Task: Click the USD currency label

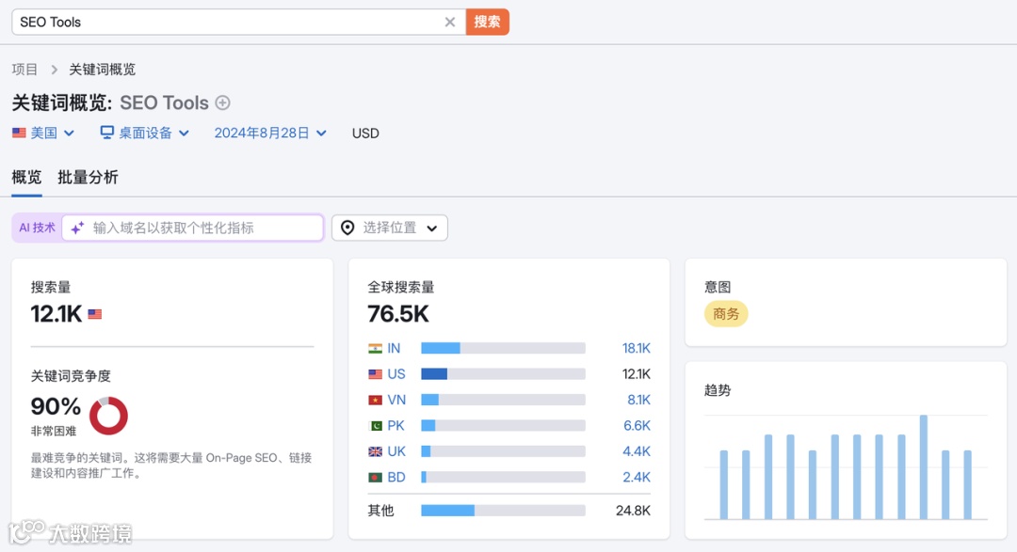Action: 365,134
